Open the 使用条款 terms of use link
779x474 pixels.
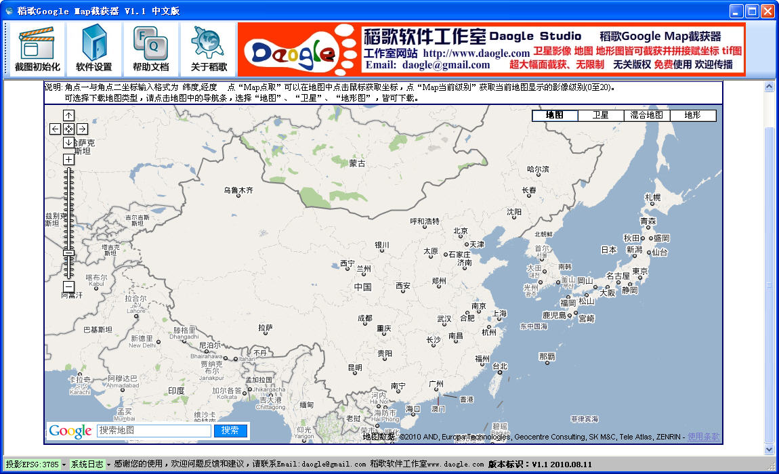tap(703, 437)
